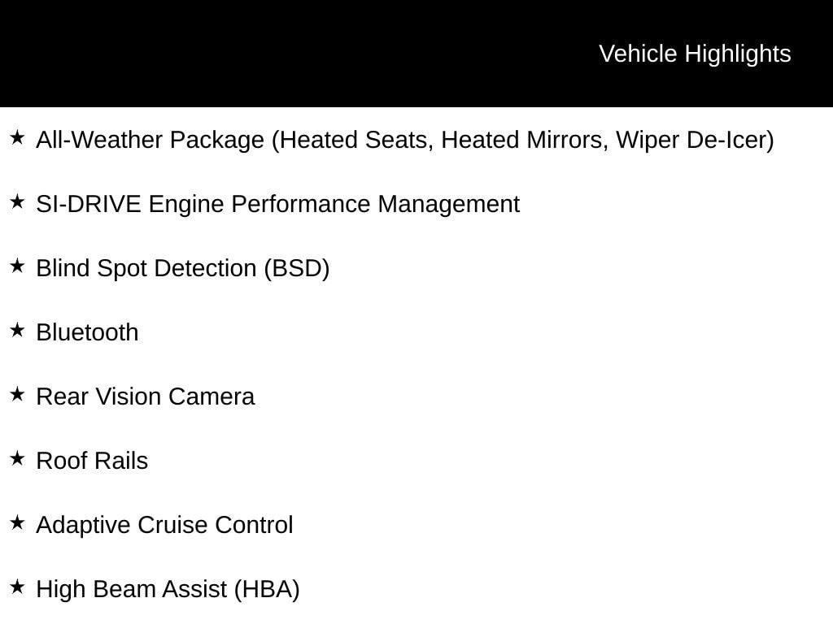
Task: Click the words All-Weather Package
Action: coord(150,140)
